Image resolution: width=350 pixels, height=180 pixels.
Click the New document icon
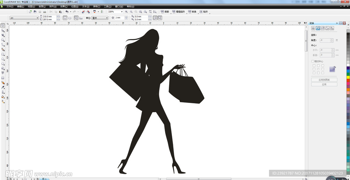point(30,12)
